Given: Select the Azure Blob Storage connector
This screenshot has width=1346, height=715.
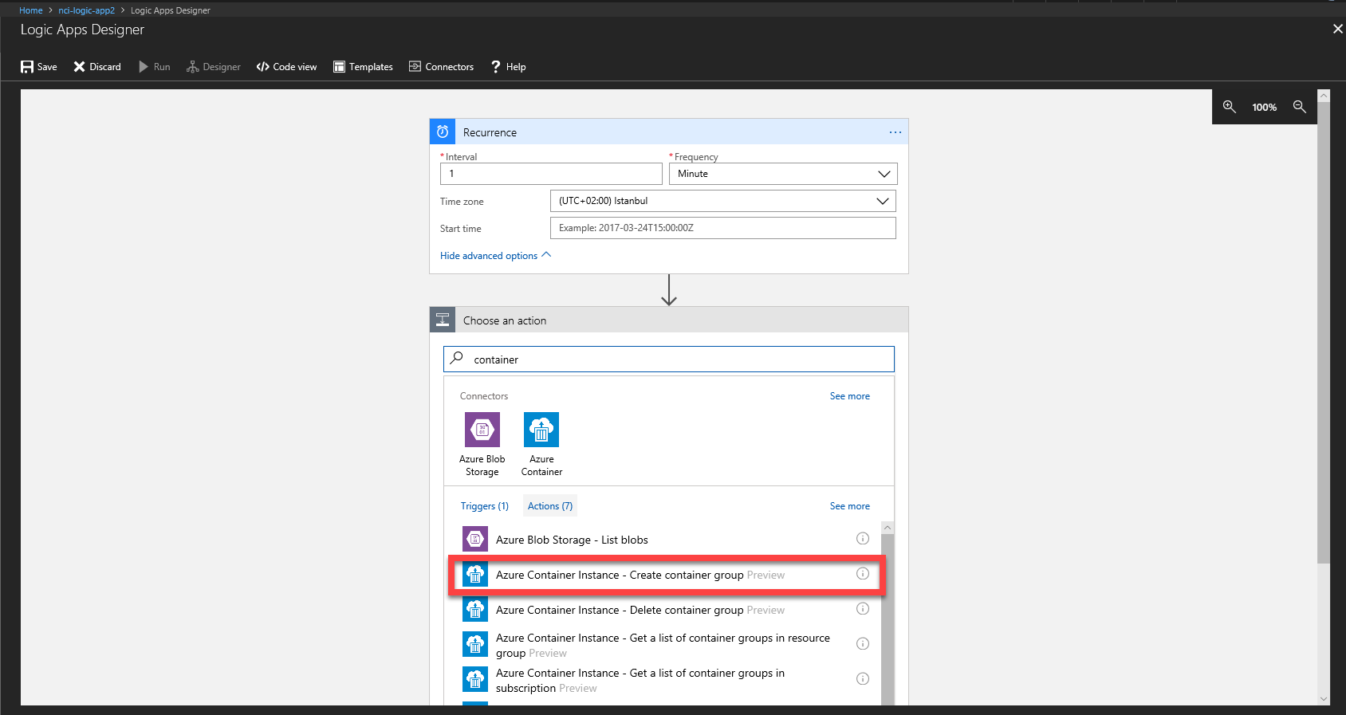Looking at the screenshot, I should coord(482,430).
